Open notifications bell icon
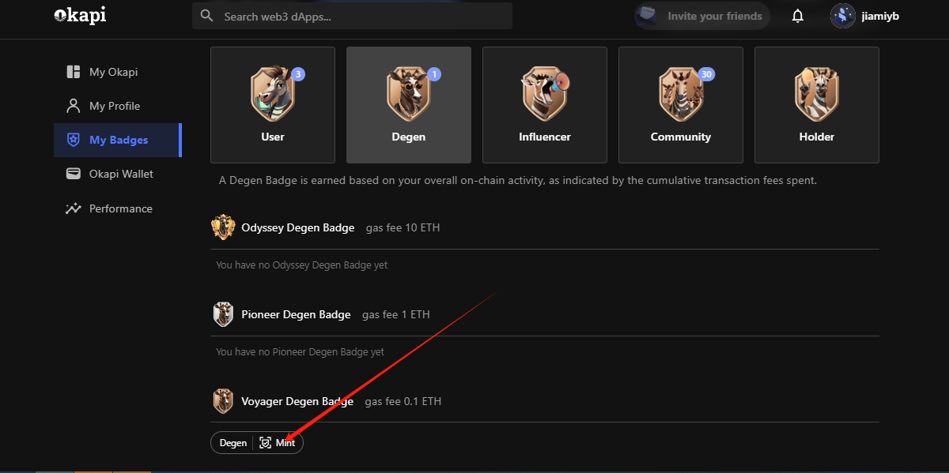Viewport: 949px width, 473px height. click(x=798, y=16)
